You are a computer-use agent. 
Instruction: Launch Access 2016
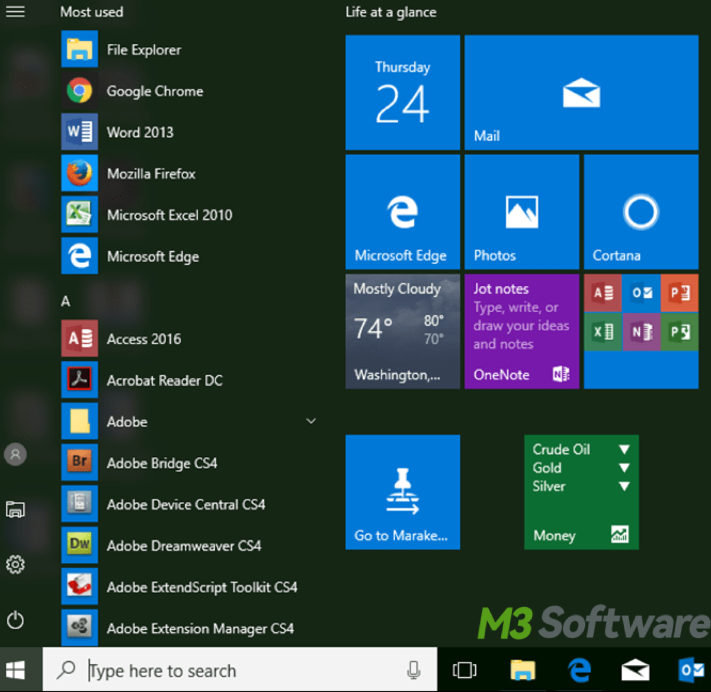click(x=190, y=339)
